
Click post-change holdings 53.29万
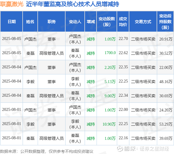point(166,124)
